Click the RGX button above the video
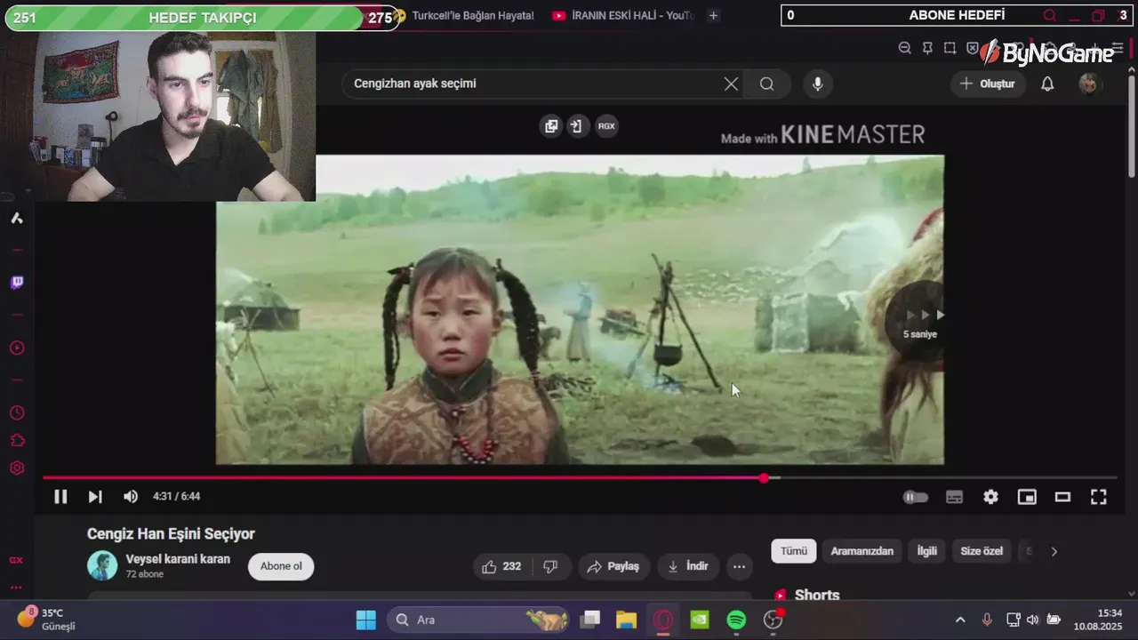Image resolution: width=1138 pixels, height=640 pixels. coord(606,126)
